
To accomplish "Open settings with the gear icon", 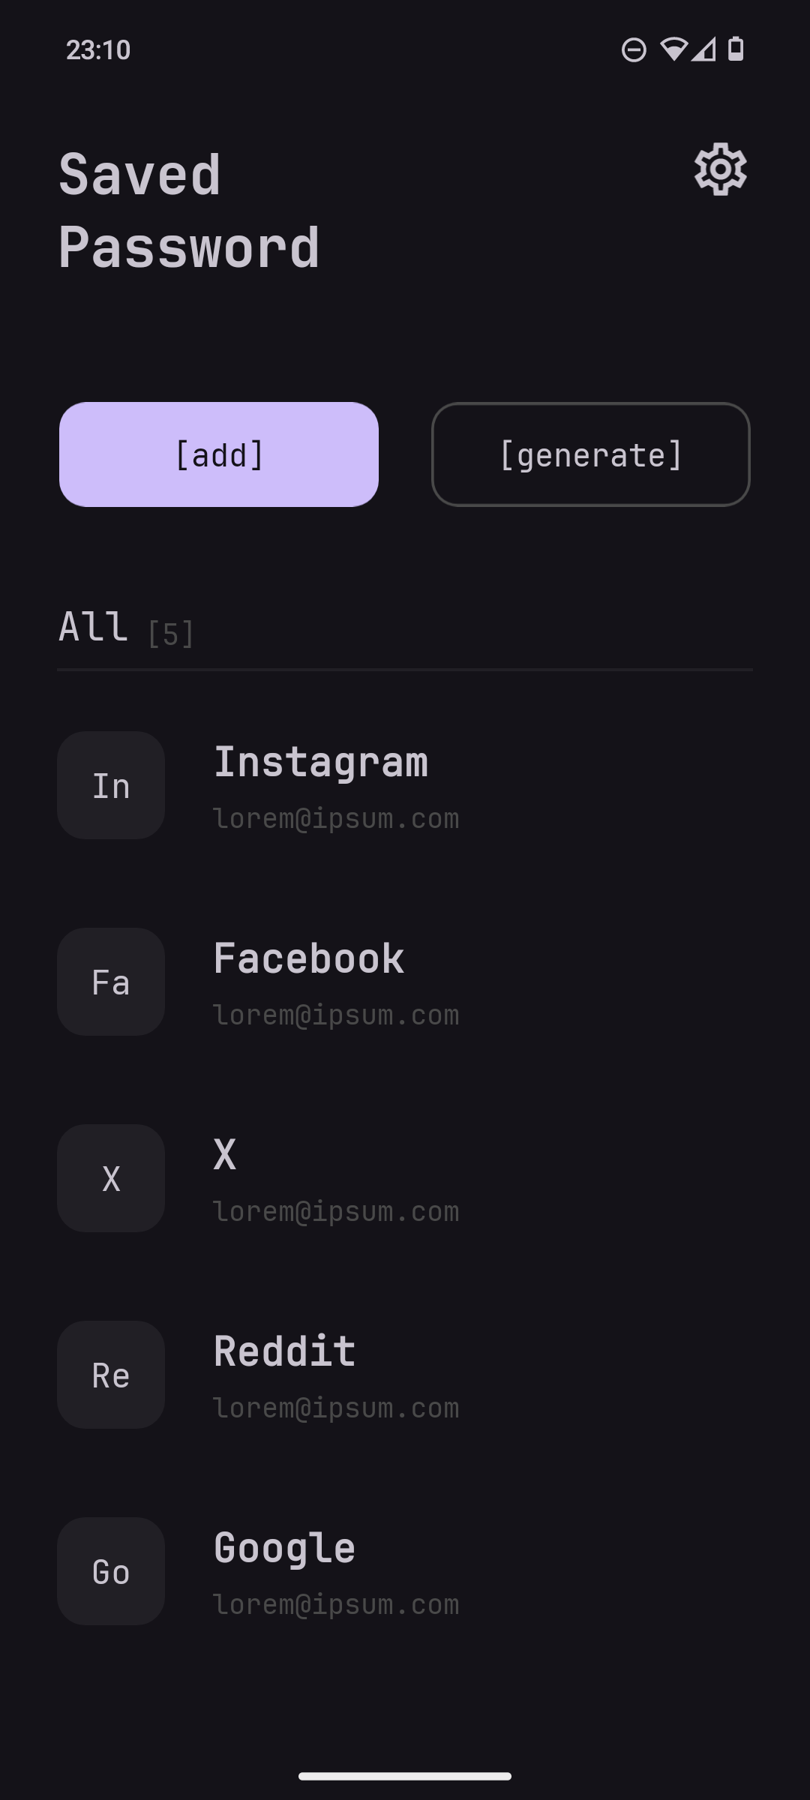I will click(720, 169).
